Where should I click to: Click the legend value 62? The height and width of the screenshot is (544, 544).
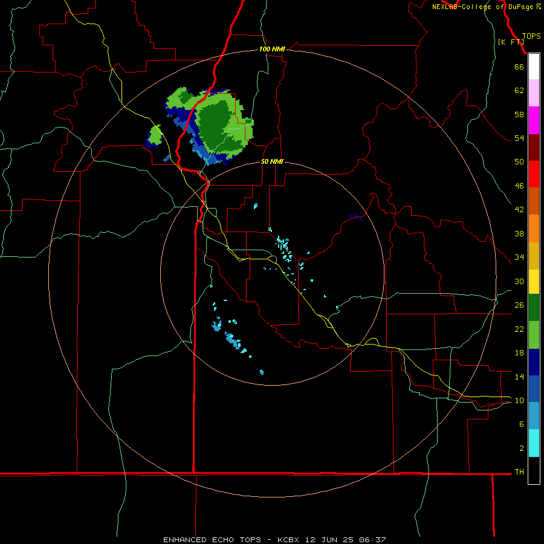(x=519, y=91)
